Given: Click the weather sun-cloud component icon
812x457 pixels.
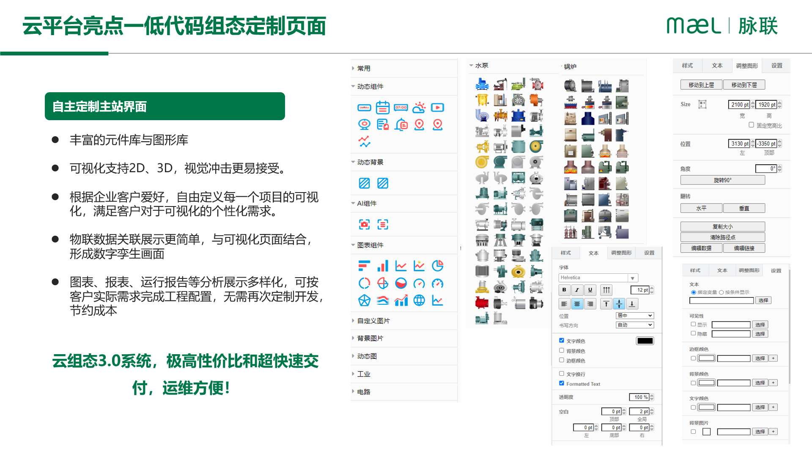Looking at the screenshot, I should 419,107.
